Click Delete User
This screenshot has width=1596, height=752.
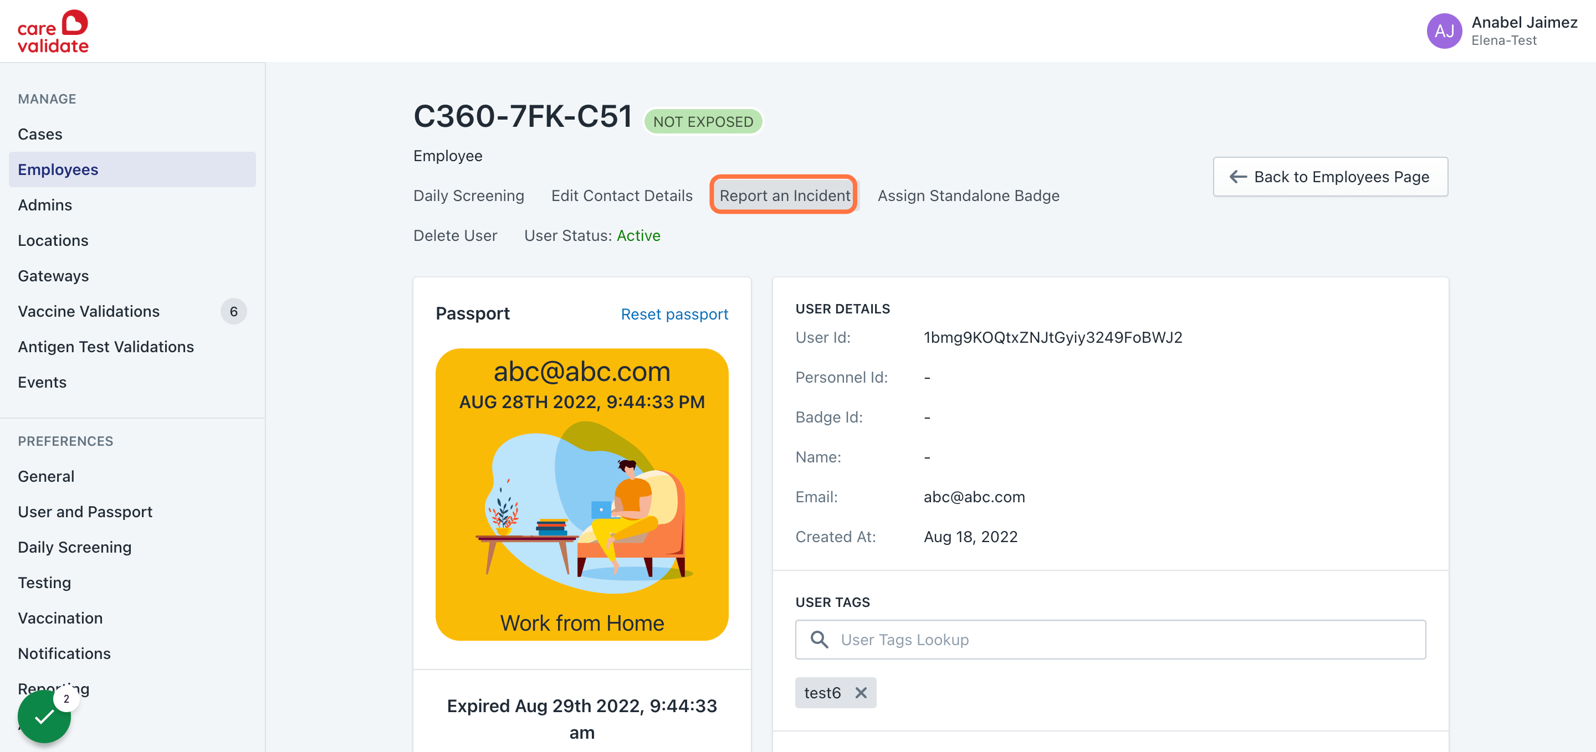(x=455, y=236)
